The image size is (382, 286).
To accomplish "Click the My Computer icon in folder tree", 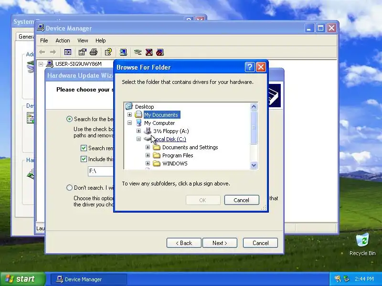I will (x=138, y=123).
